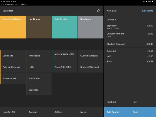Screen dimensions: 156x117
Task: Select Mineral Water 0.5 l
Action: pyautogui.click(x=64, y=56)
